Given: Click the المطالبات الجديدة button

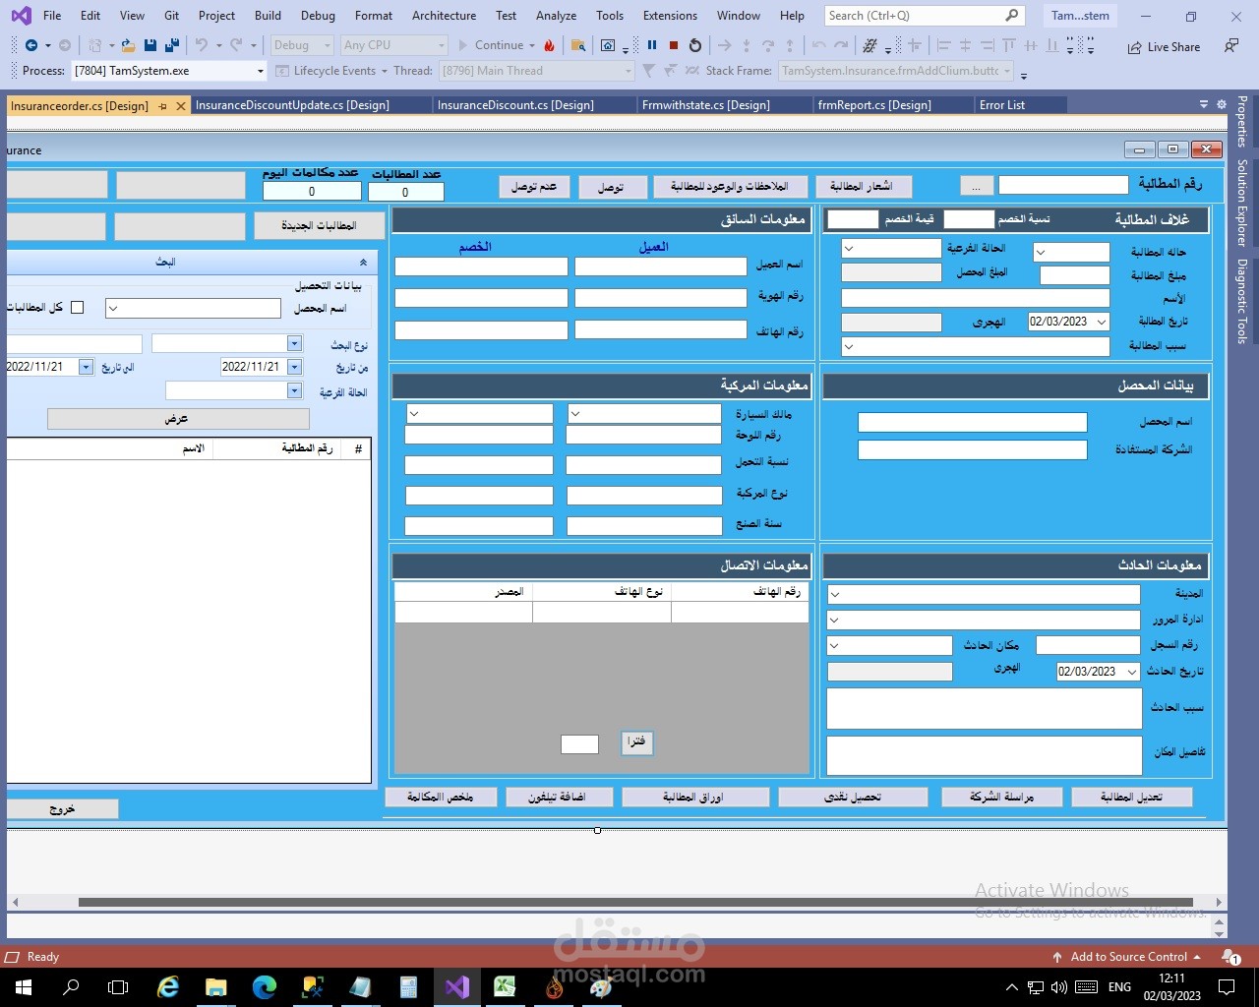Looking at the screenshot, I should coord(319,226).
